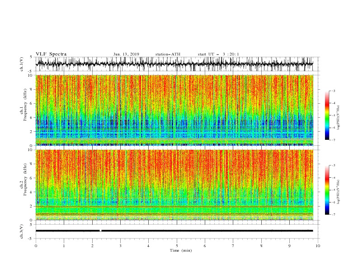Click time axis tick label "6"
Viewport: 358px width, 276px height.
point(205,246)
